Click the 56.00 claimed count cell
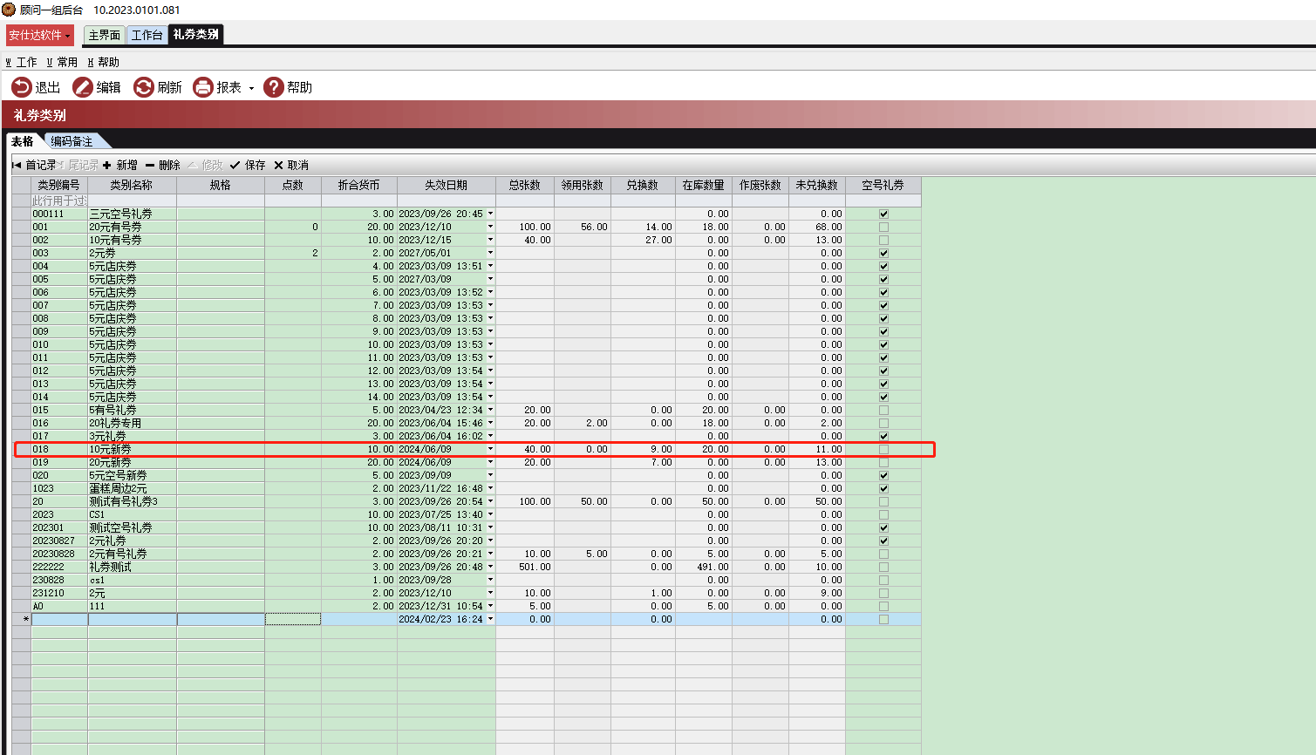Image resolution: width=1316 pixels, height=755 pixels. pyautogui.click(x=583, y=227)
